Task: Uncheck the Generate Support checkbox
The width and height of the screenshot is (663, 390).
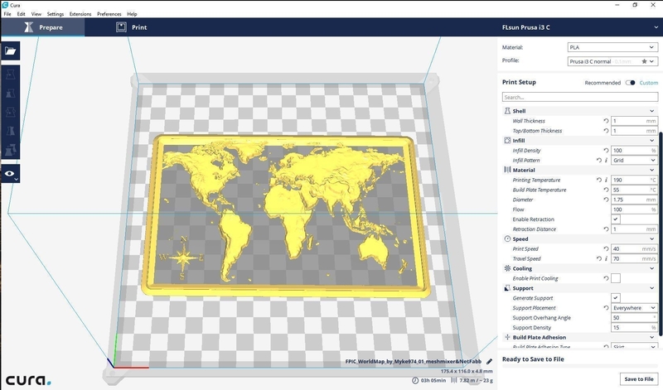Action: [616, 297]
